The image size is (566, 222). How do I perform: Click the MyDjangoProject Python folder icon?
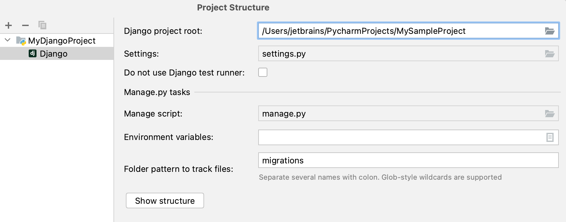tap(21, 41)
